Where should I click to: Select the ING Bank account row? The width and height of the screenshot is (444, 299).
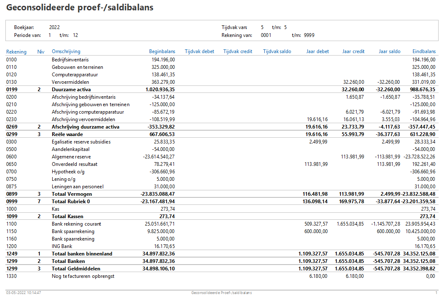[x=222, y=246]
